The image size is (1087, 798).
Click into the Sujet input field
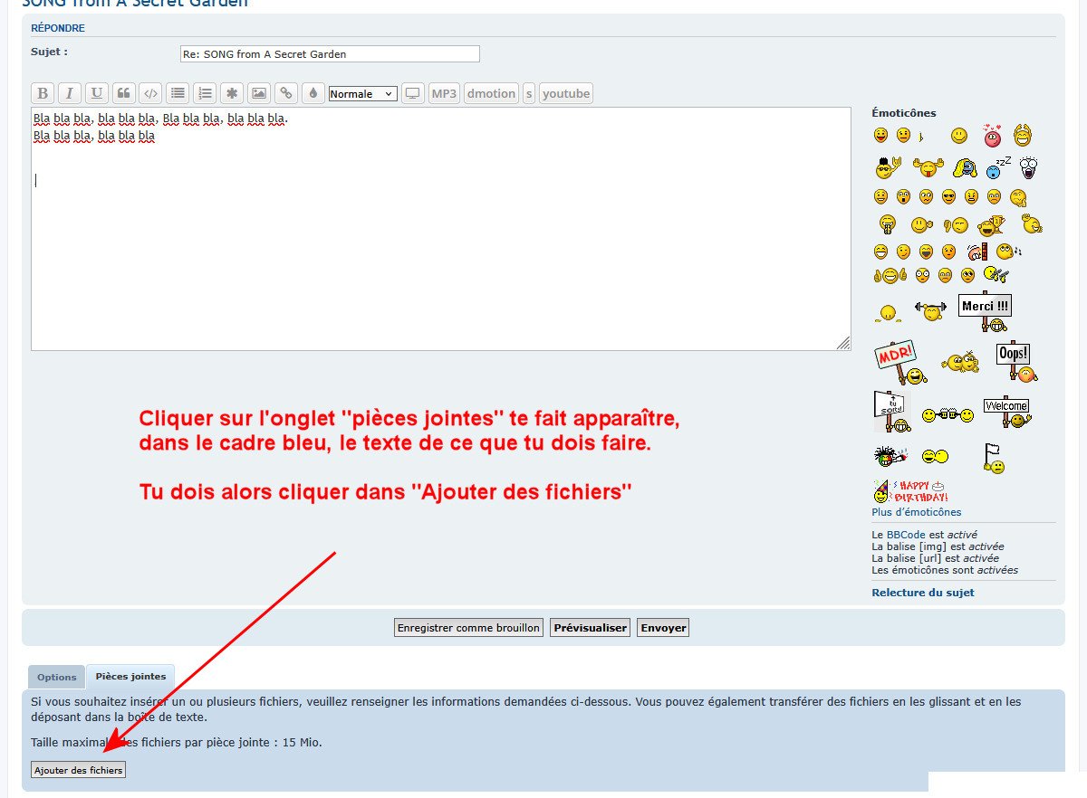(330, 54)
